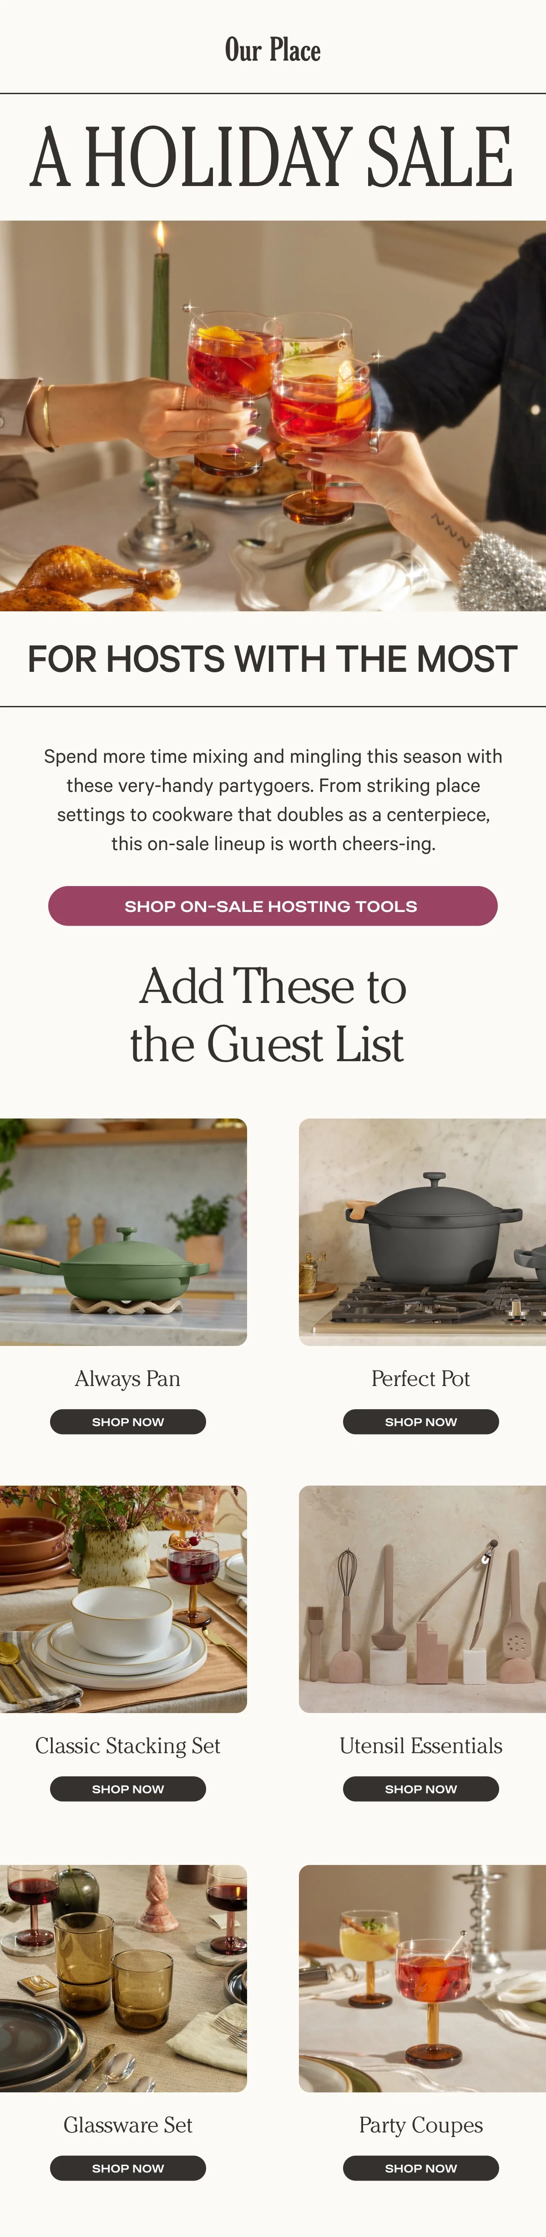Click the Our Place logo
546x2237 pixels.
tap(273, 50)
